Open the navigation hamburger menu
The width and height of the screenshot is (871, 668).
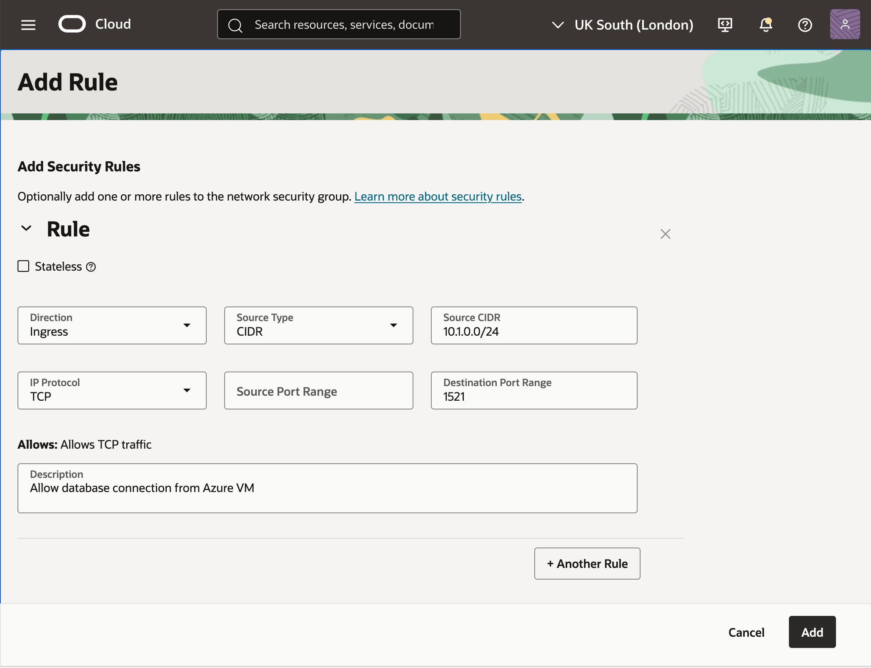click(28, 25)
